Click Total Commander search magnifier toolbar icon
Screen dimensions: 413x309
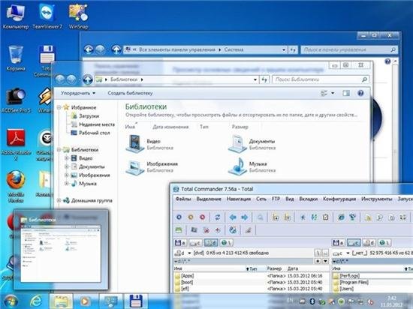(x=261, y=217)
